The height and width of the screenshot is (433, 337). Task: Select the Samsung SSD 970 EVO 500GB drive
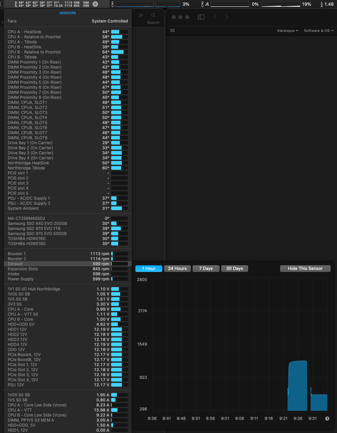(68, 234)
